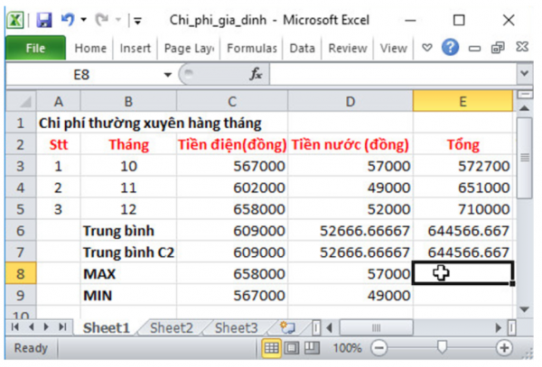542x367 pixels.
Task: Click the 'Tiền điện(đồng)' header cell
Action: [x=232, y=144]
